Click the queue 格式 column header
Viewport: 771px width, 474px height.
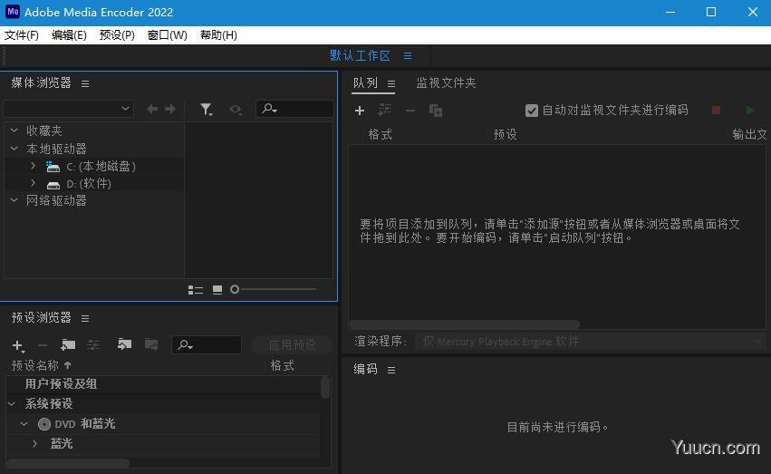pyautogui.click(x=381, y=134)
